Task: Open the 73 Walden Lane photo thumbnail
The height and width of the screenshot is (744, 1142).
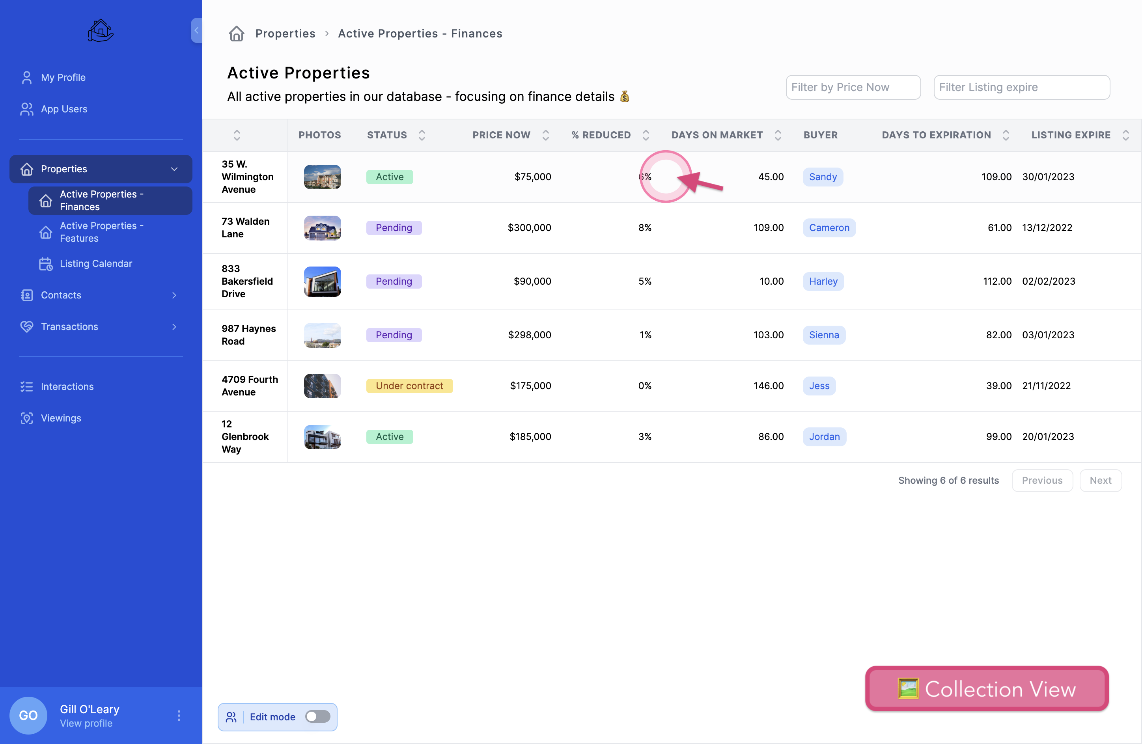Action: coord(323,228)
